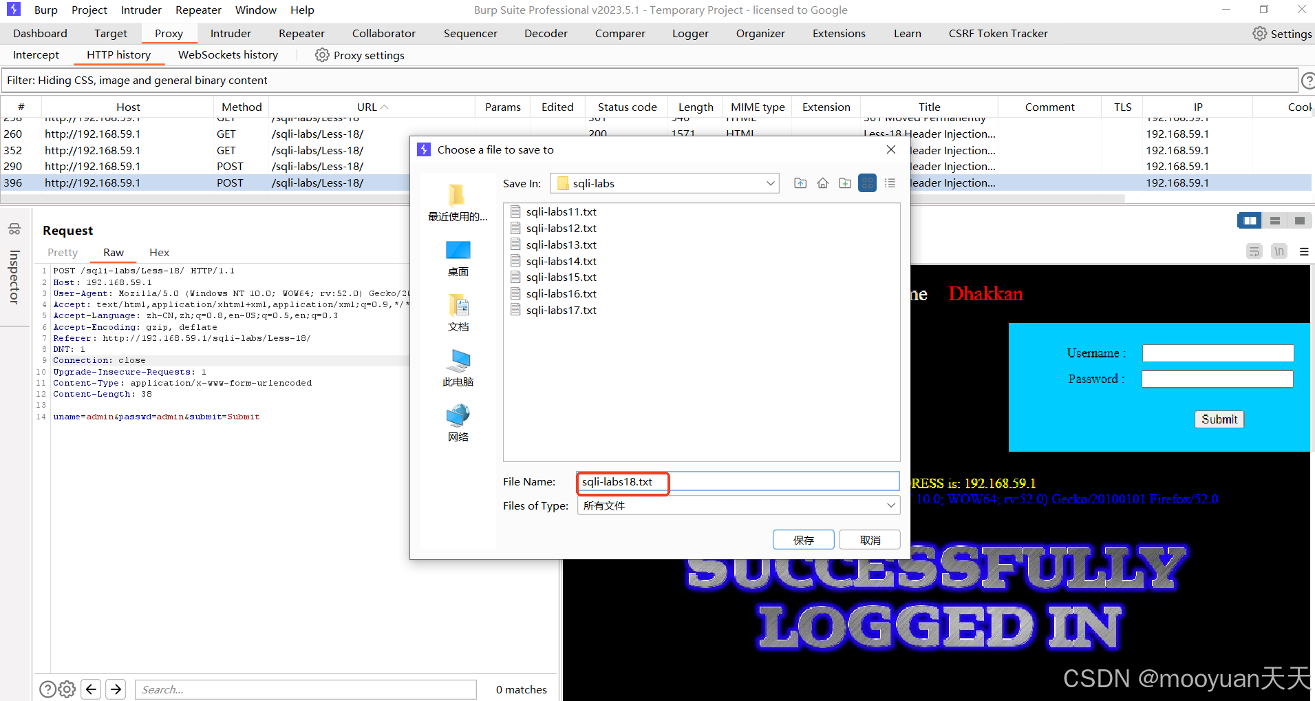Click the 保存 save button
The image size is (1315, 701).
tap(803, 540)
